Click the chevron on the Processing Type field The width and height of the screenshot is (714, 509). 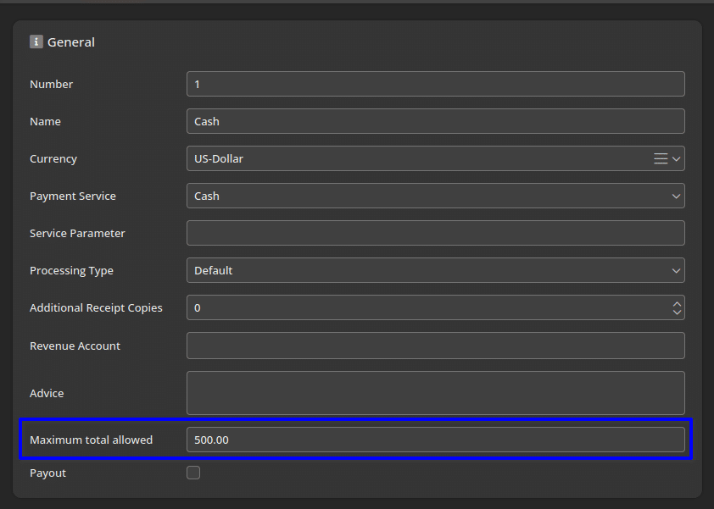point(676,270)
